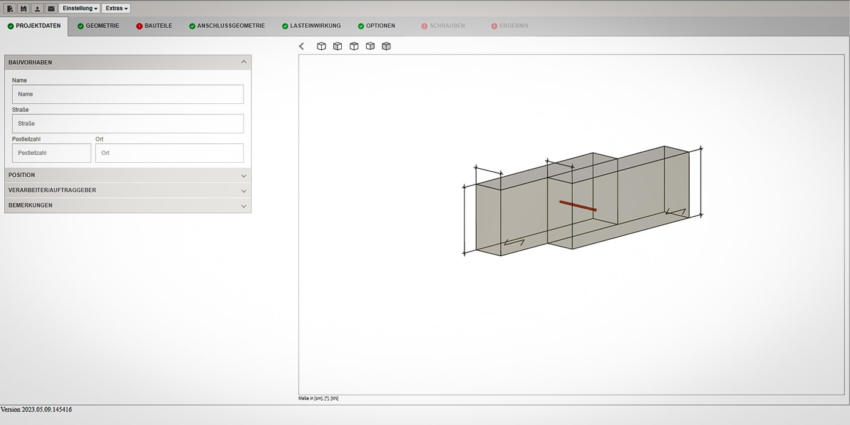Select the first 3D view cube icon
Image resolution: width=850 pixels, height=425 pixels.
coord(321,46)
